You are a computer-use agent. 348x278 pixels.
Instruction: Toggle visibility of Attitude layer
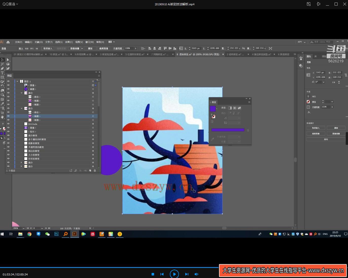8,124
